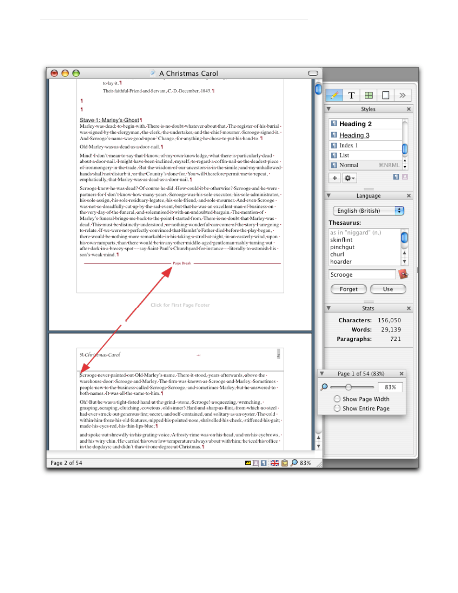
Task: Click the ruler icon in status bar
Action: click(248, 463)
